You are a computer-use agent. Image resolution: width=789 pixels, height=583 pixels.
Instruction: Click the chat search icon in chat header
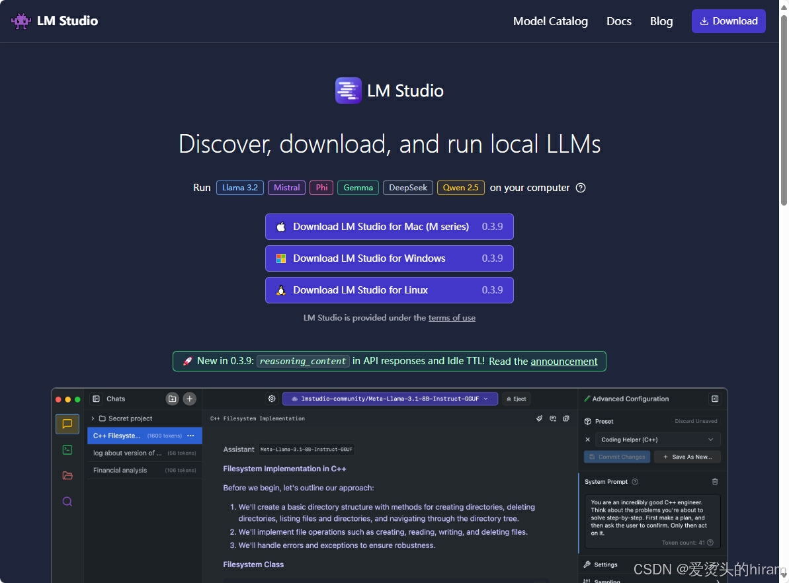(552, 418)
